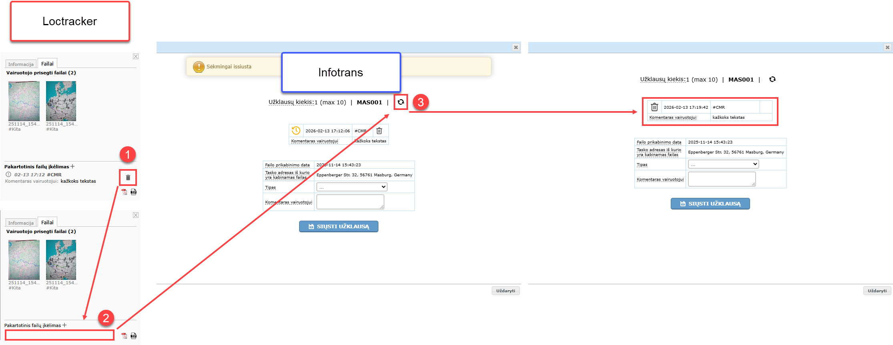893x345 pixels.
Task: Add repeated file upload in lower Loctracker panel
Action: 64,325
